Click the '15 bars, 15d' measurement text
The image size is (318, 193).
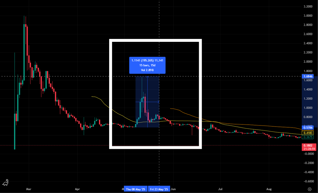147,65
